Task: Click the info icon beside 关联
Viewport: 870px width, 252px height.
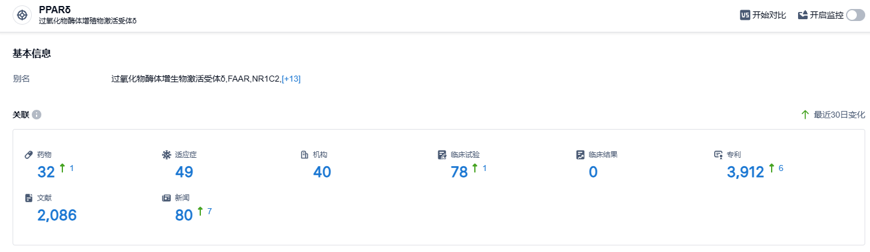Action: [x=37, y=115]
